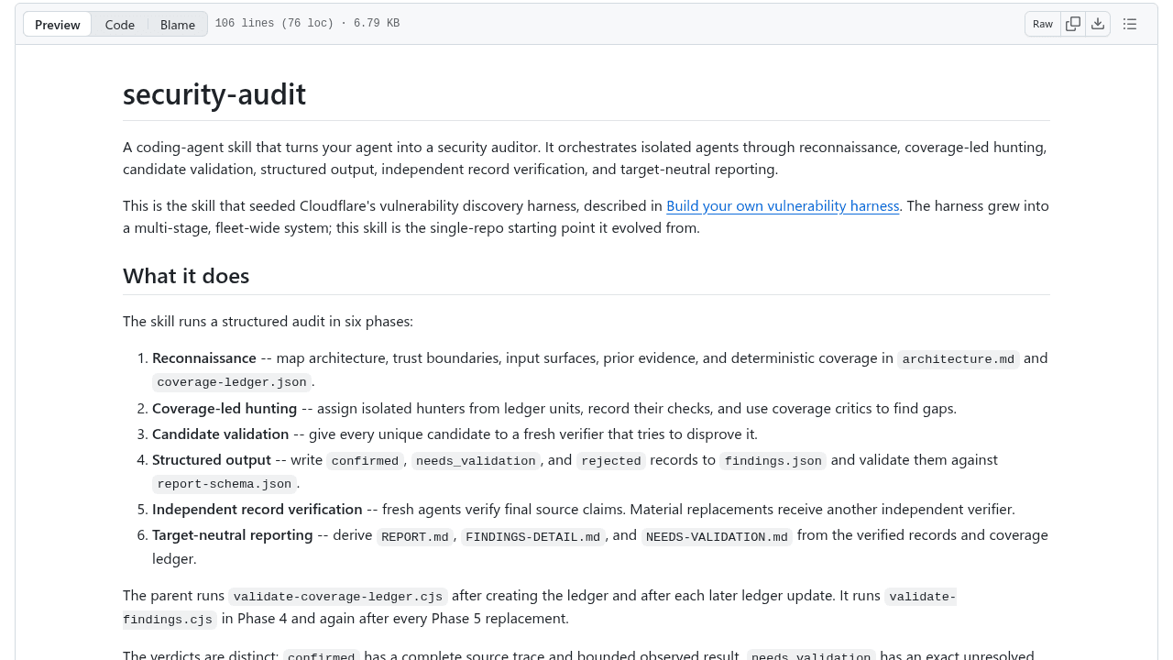Switch to the Code tab
This screenshot has width=1173, height=660.
(x=120, y=24)
